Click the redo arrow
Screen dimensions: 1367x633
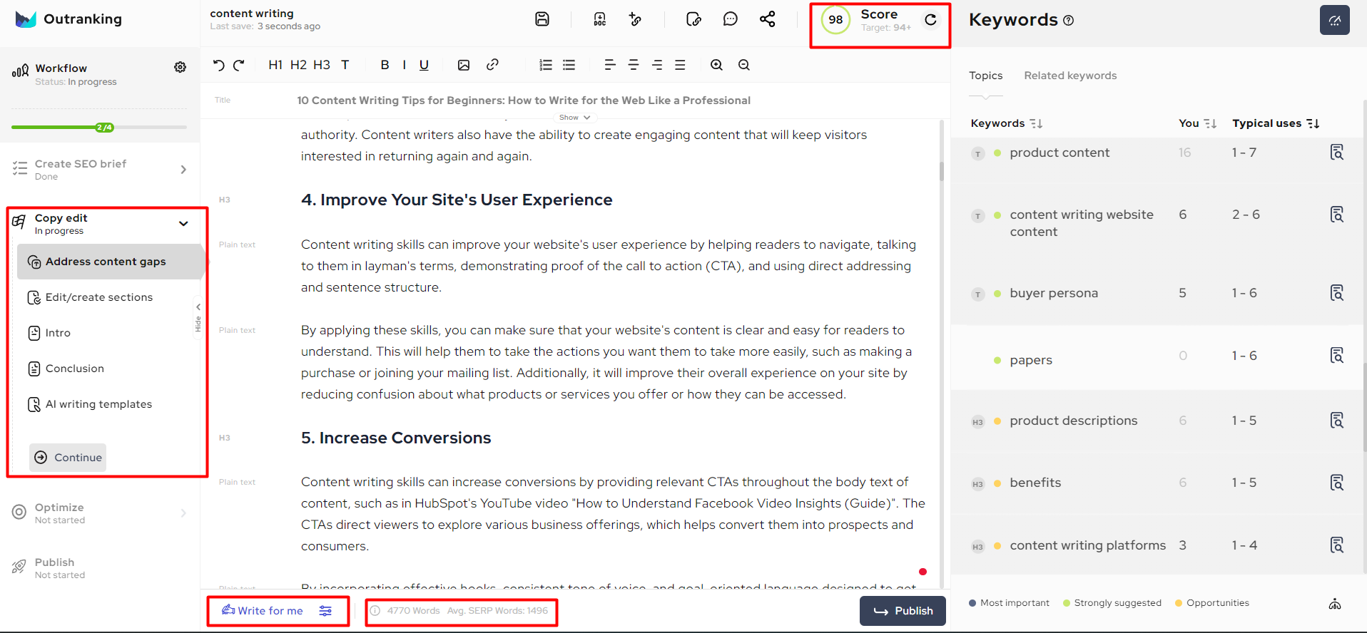click(239, 65)
